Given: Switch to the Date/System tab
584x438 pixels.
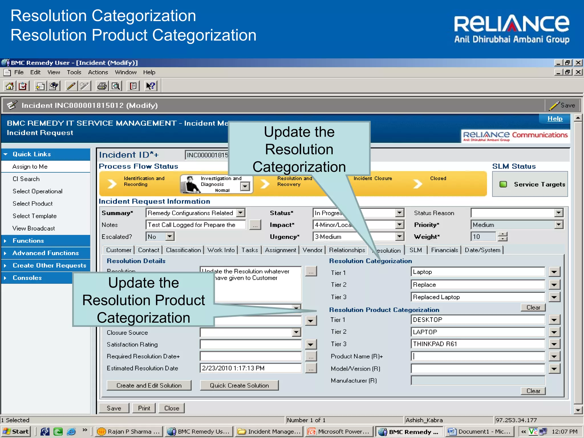Looking at the screenshot, I should point(482,250).
